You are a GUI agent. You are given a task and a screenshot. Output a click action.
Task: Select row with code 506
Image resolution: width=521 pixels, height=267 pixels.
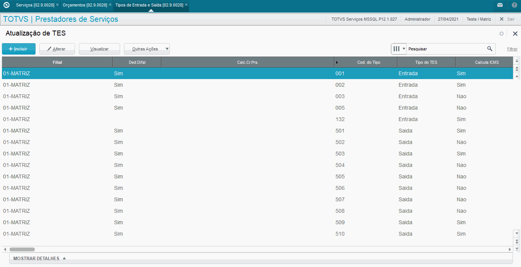click(x=257, y=188)
